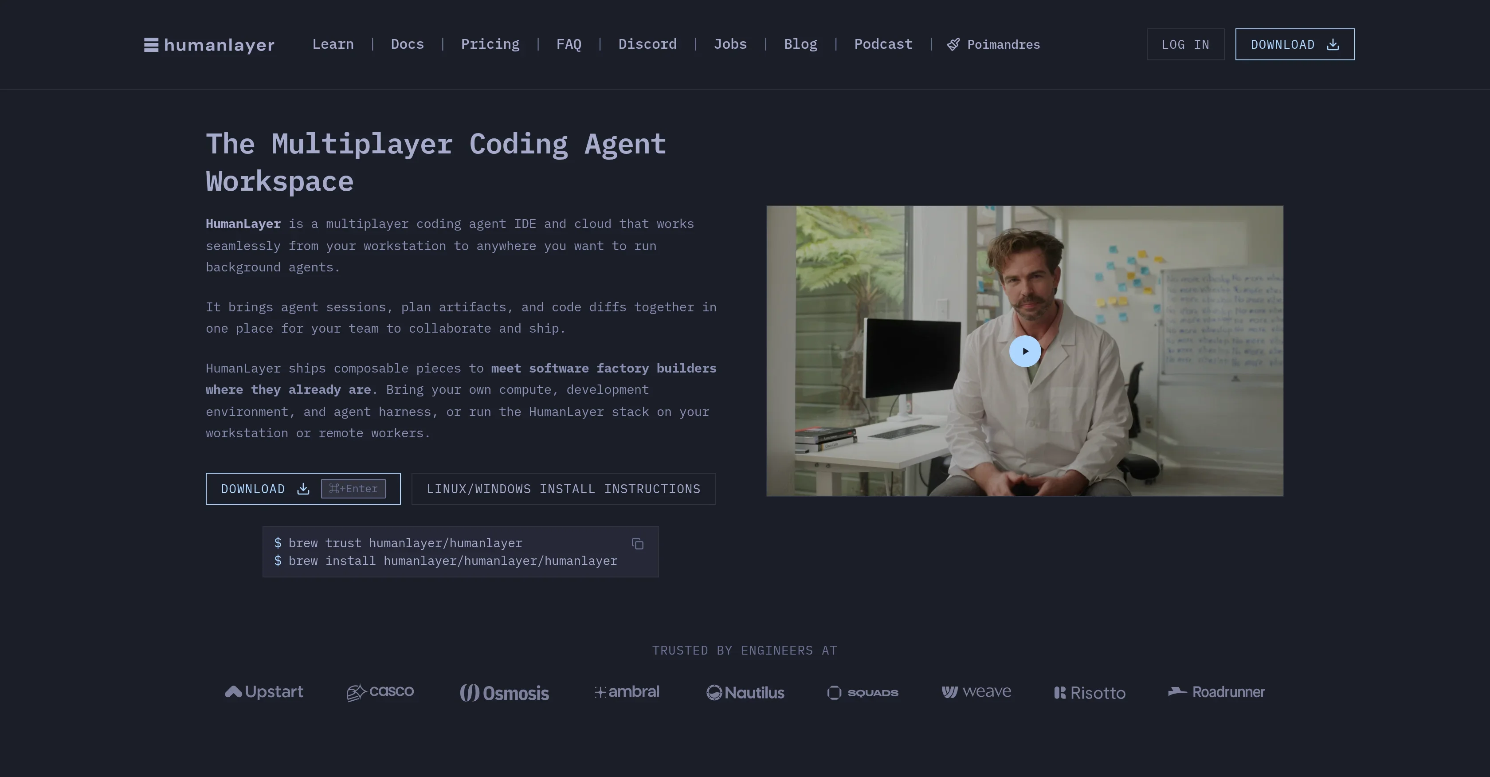Click the ambral logo

627,692
